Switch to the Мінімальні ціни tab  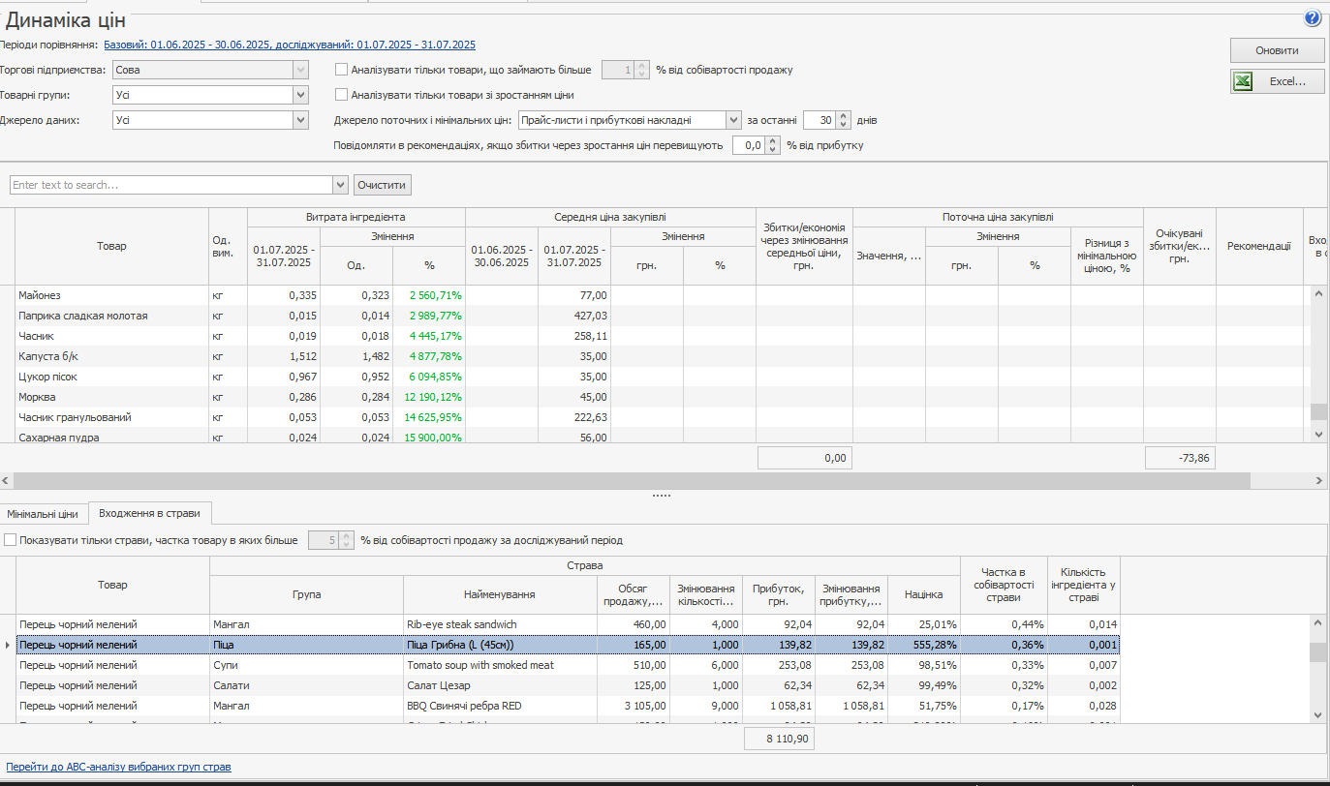point(43,514)
